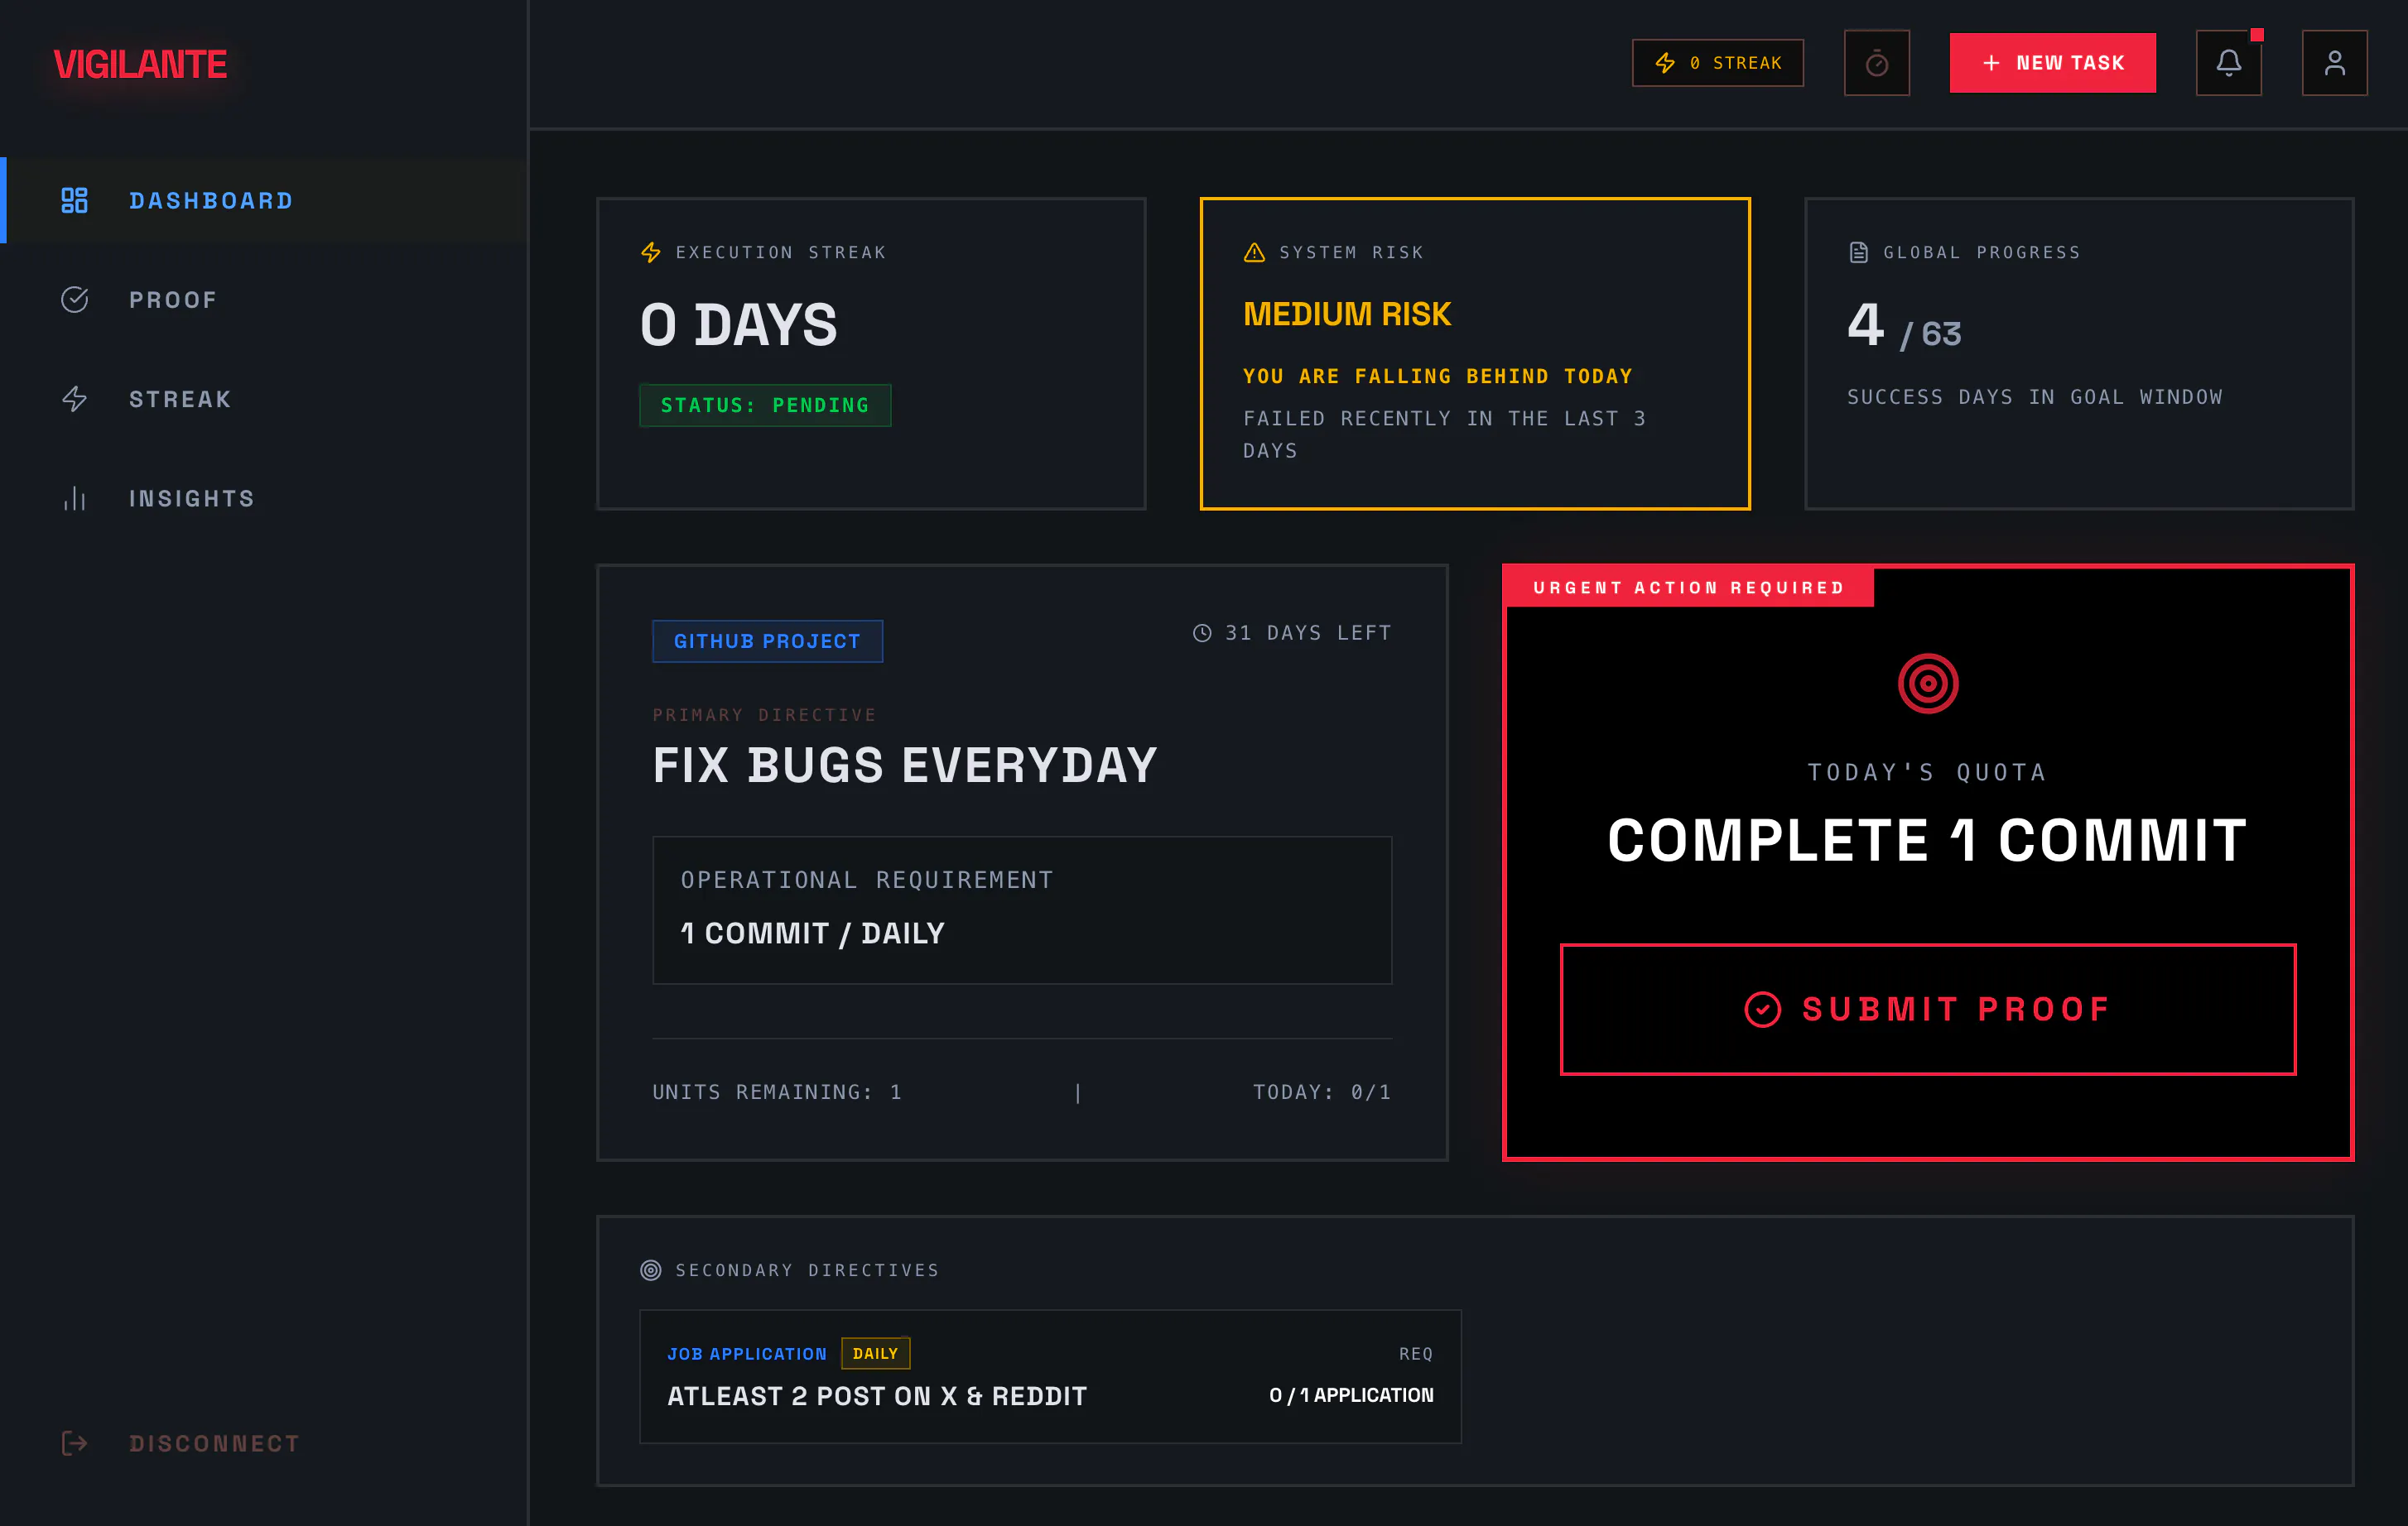Click the '4 / 63' progress value
Image resolution: width=2408 pixels, height=1526 pixels.
(x=1904, y=326)
